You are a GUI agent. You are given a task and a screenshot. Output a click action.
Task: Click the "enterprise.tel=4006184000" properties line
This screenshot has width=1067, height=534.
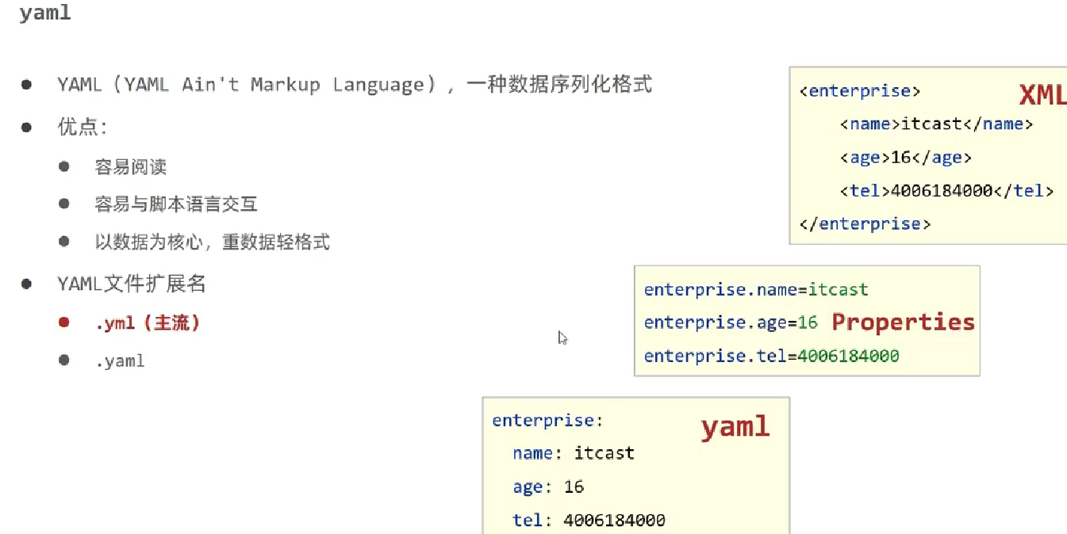pos(771,357)
